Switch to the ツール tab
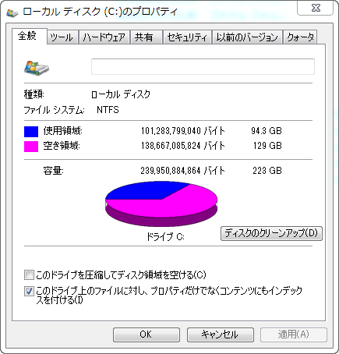This screenshot has width=339, height=354. (62, 37)
